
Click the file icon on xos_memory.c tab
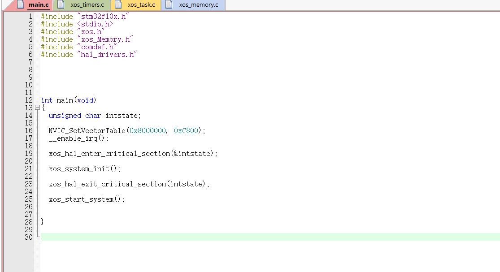pyautogui.click(x=169, y=4)
